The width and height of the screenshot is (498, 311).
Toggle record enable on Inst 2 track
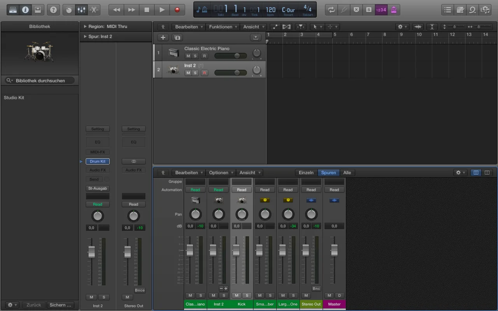tap(204, 73)
